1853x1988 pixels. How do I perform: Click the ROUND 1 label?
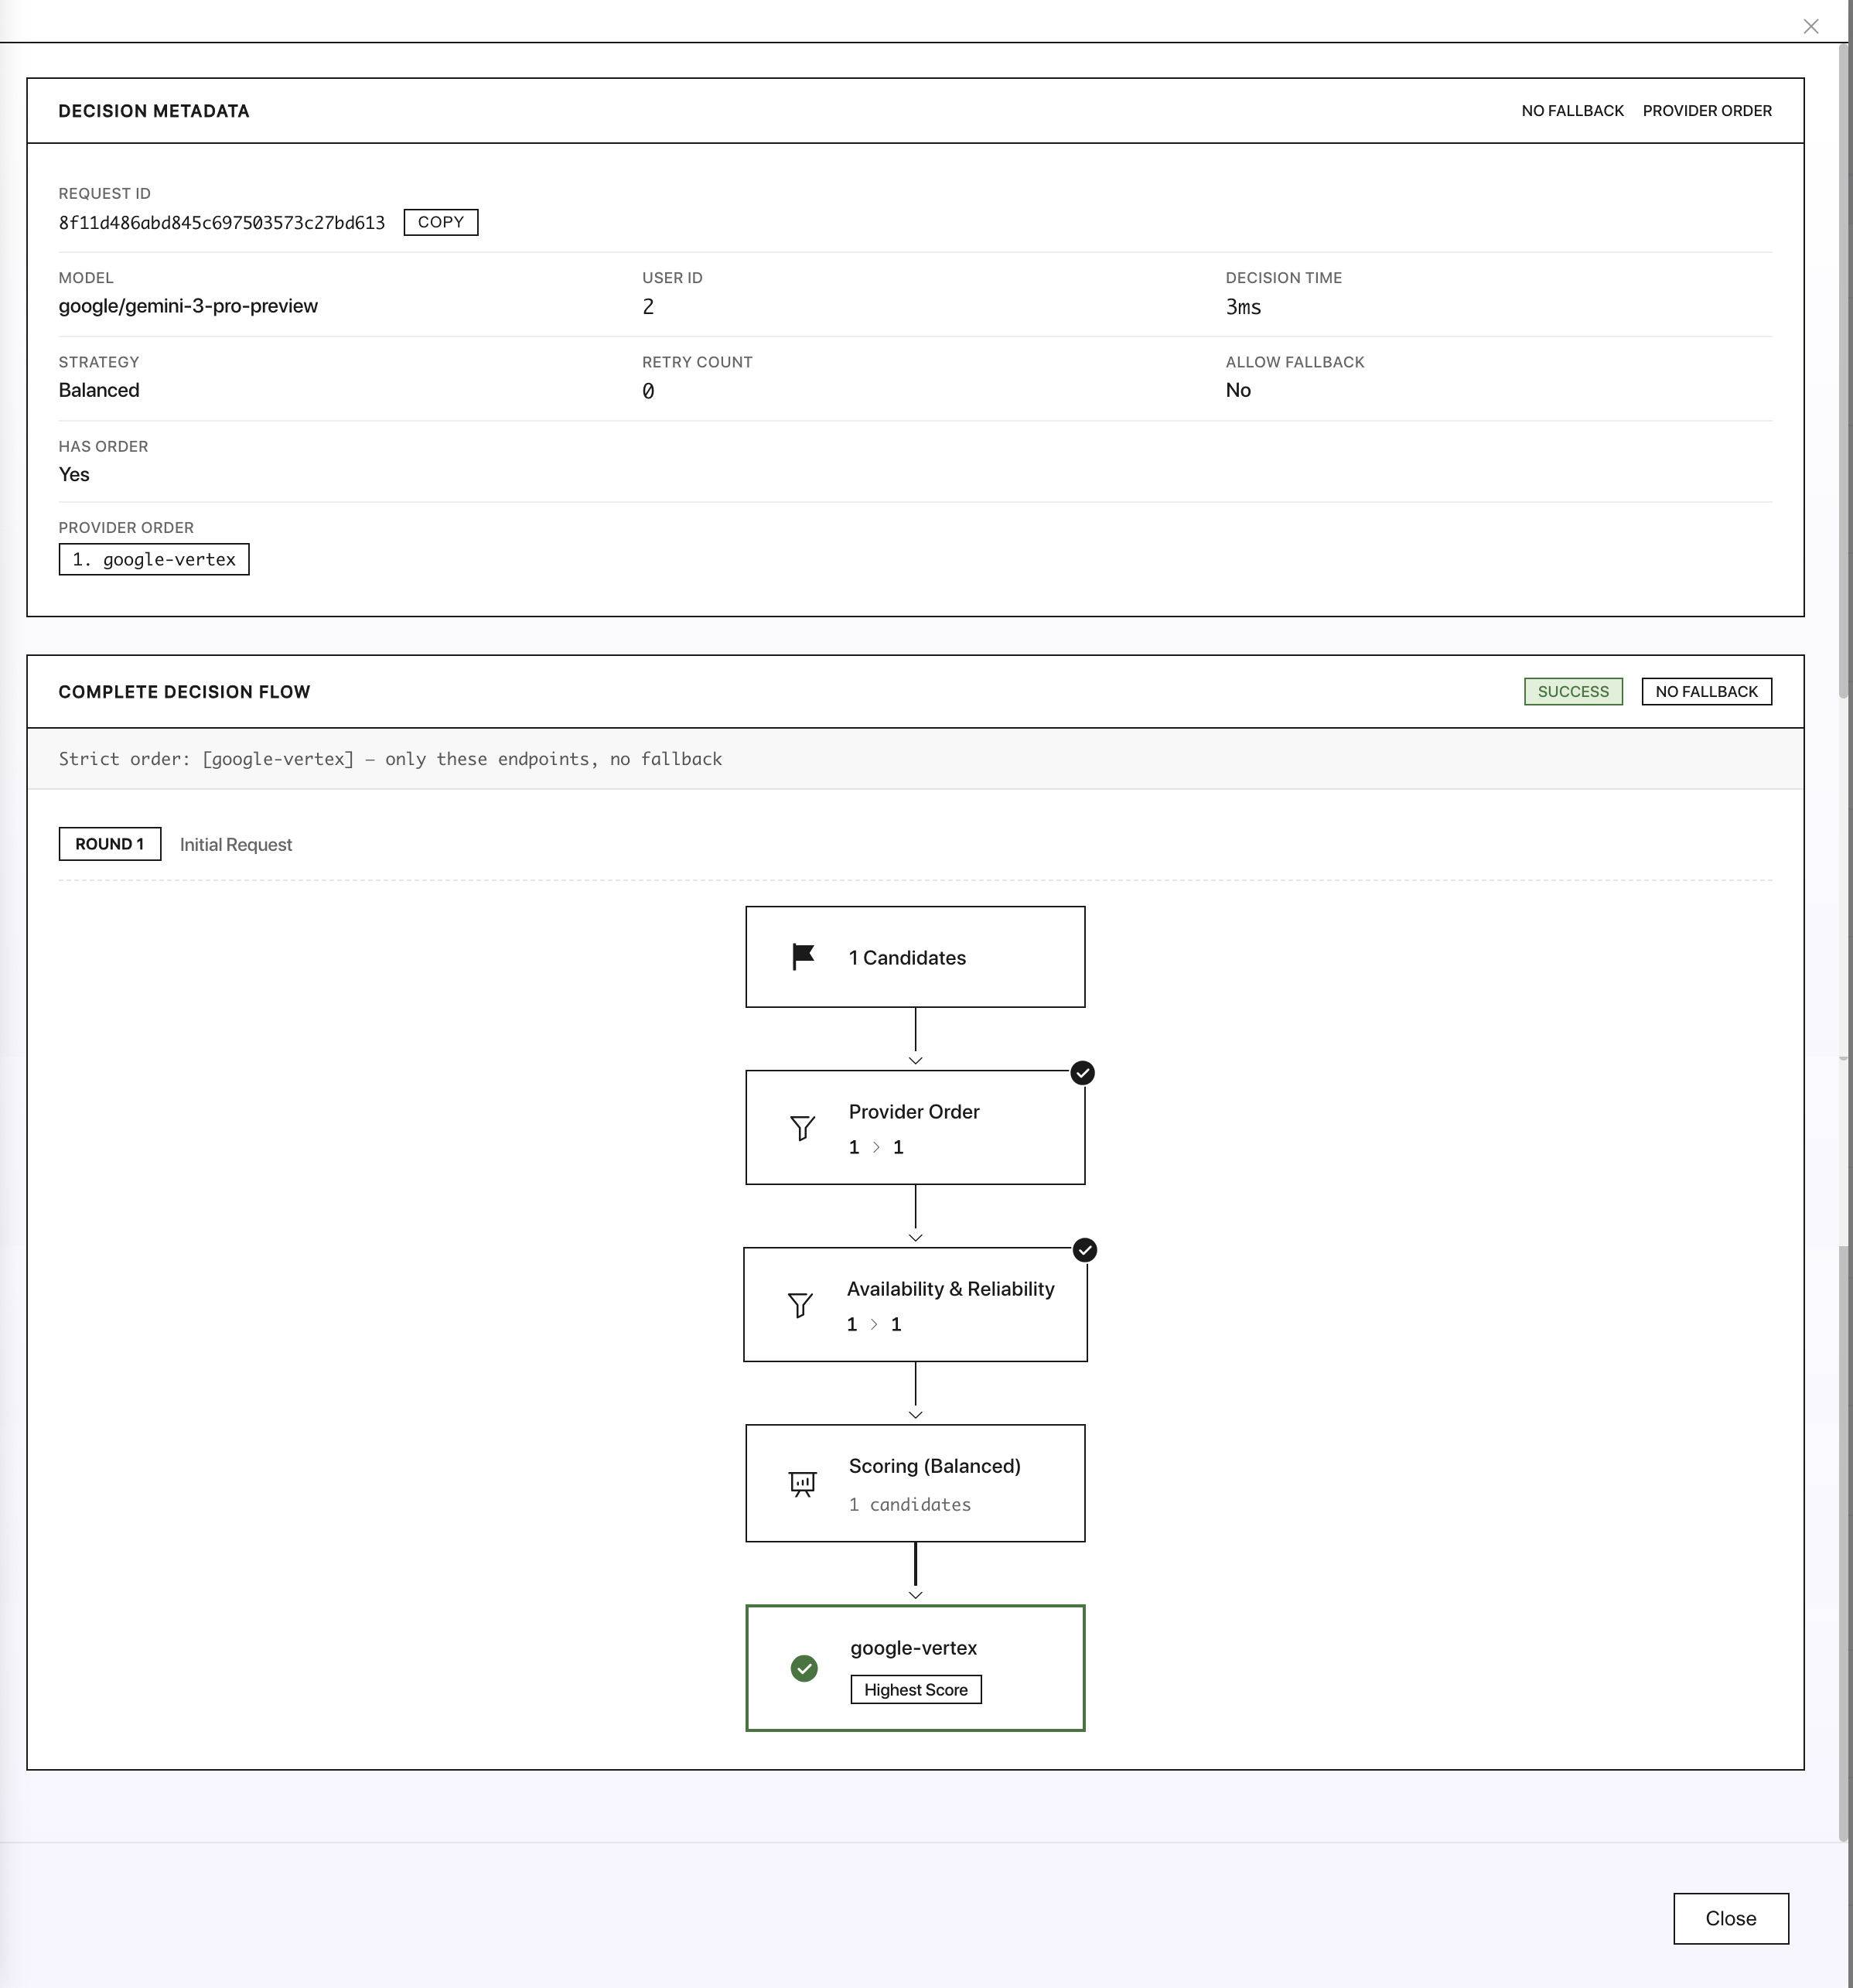tap(110, 844)
